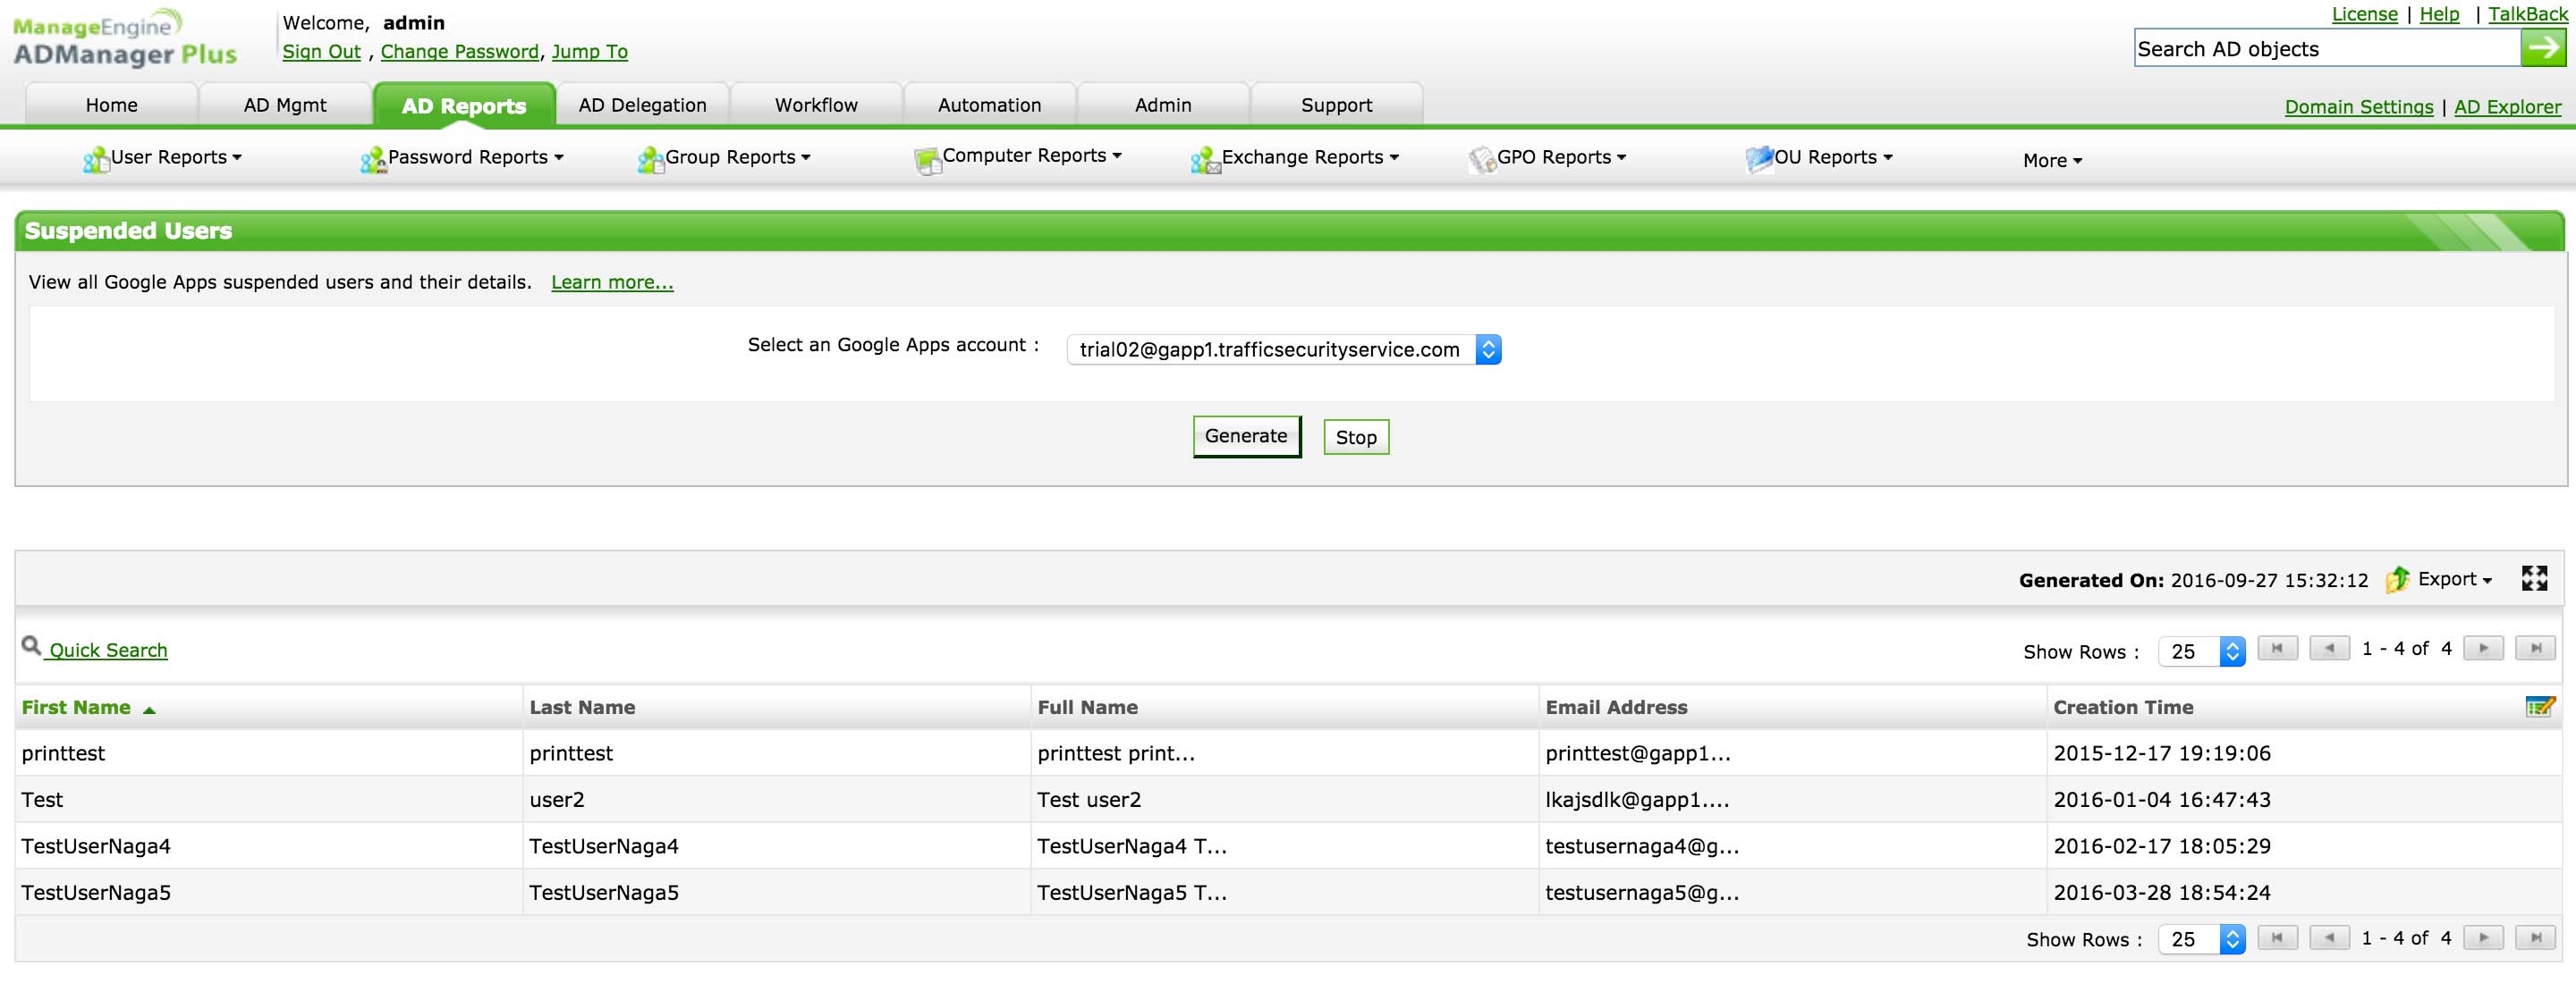The image size is (2576, 983).
Task: Expand the More reports dropdown
Action: pyautogui.click(x=2051, y=161)
